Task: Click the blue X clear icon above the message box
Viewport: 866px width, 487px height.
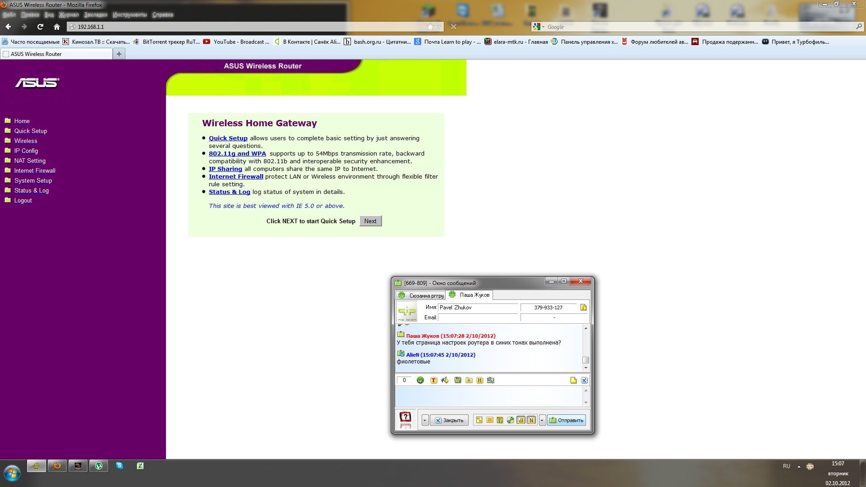Action: (584, 380)
